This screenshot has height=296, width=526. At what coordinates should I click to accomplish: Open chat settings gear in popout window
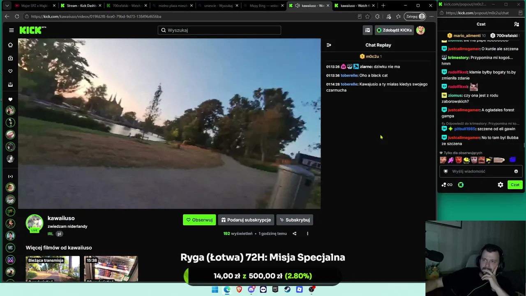pyautogui.click(x=501, y=185)
